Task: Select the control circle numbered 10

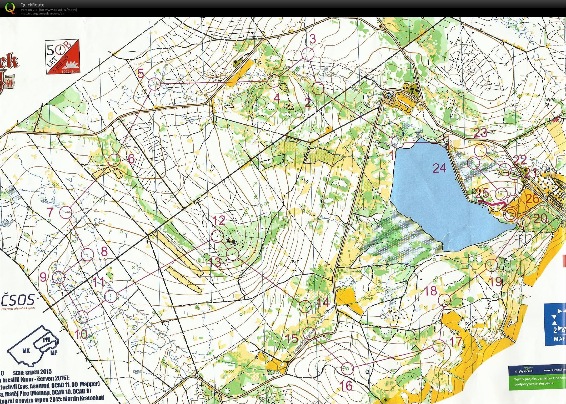Action: [x=82, y=316]
